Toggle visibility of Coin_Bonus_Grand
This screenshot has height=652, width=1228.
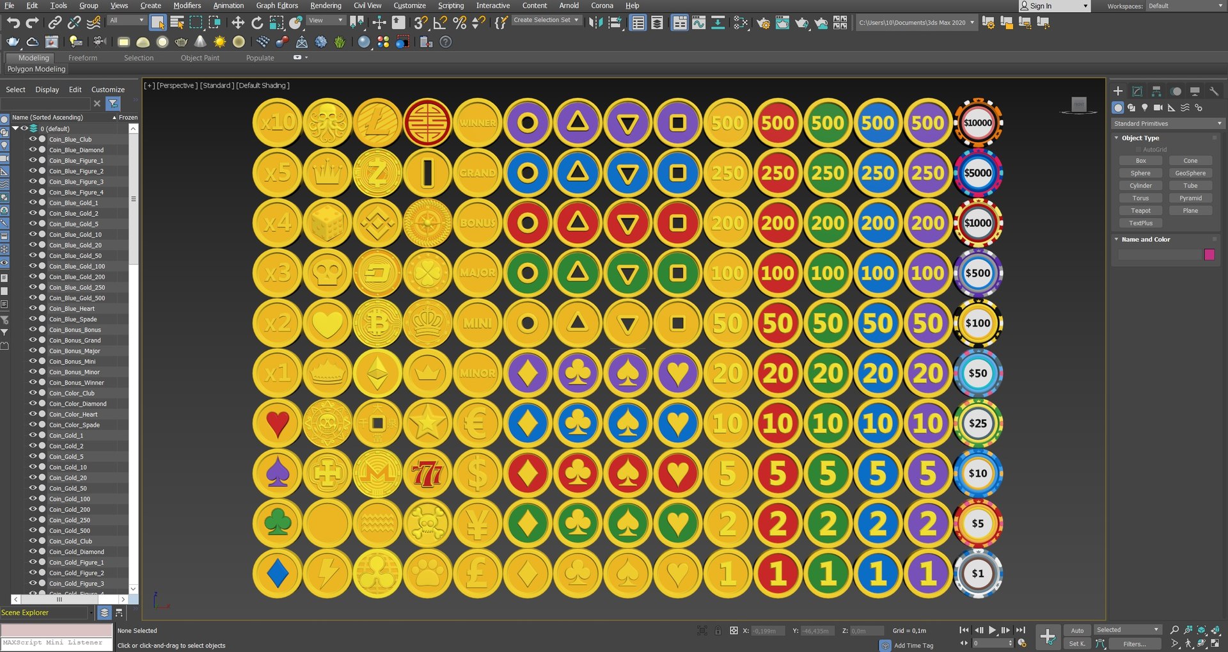coord(33,340)
